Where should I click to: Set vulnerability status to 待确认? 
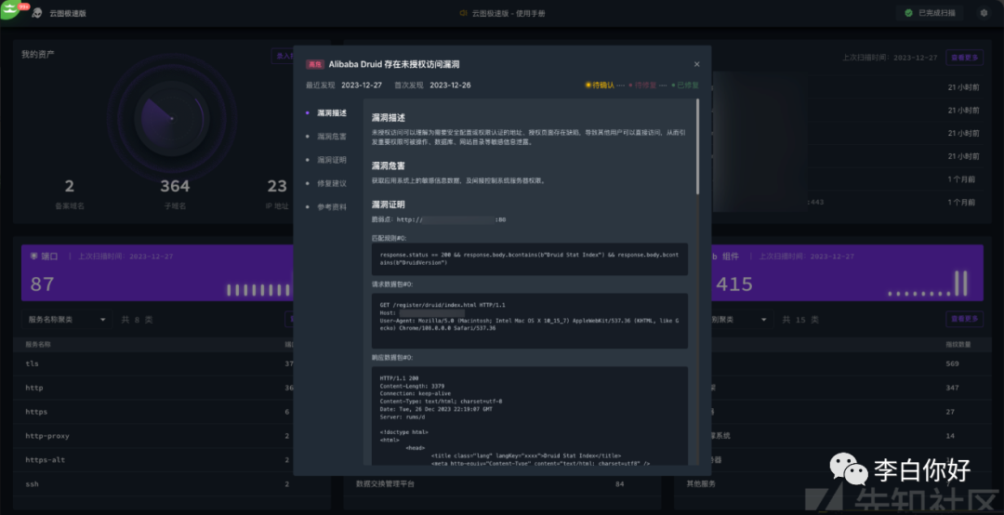[x=600, y=86]
